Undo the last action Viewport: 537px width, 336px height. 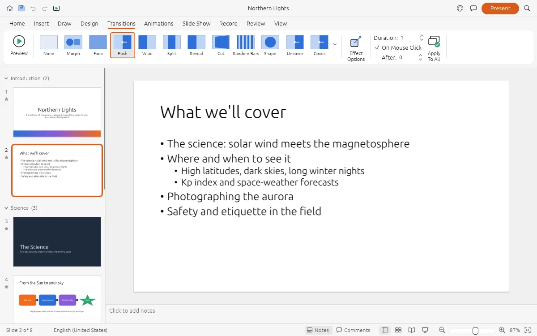[33, 9]
